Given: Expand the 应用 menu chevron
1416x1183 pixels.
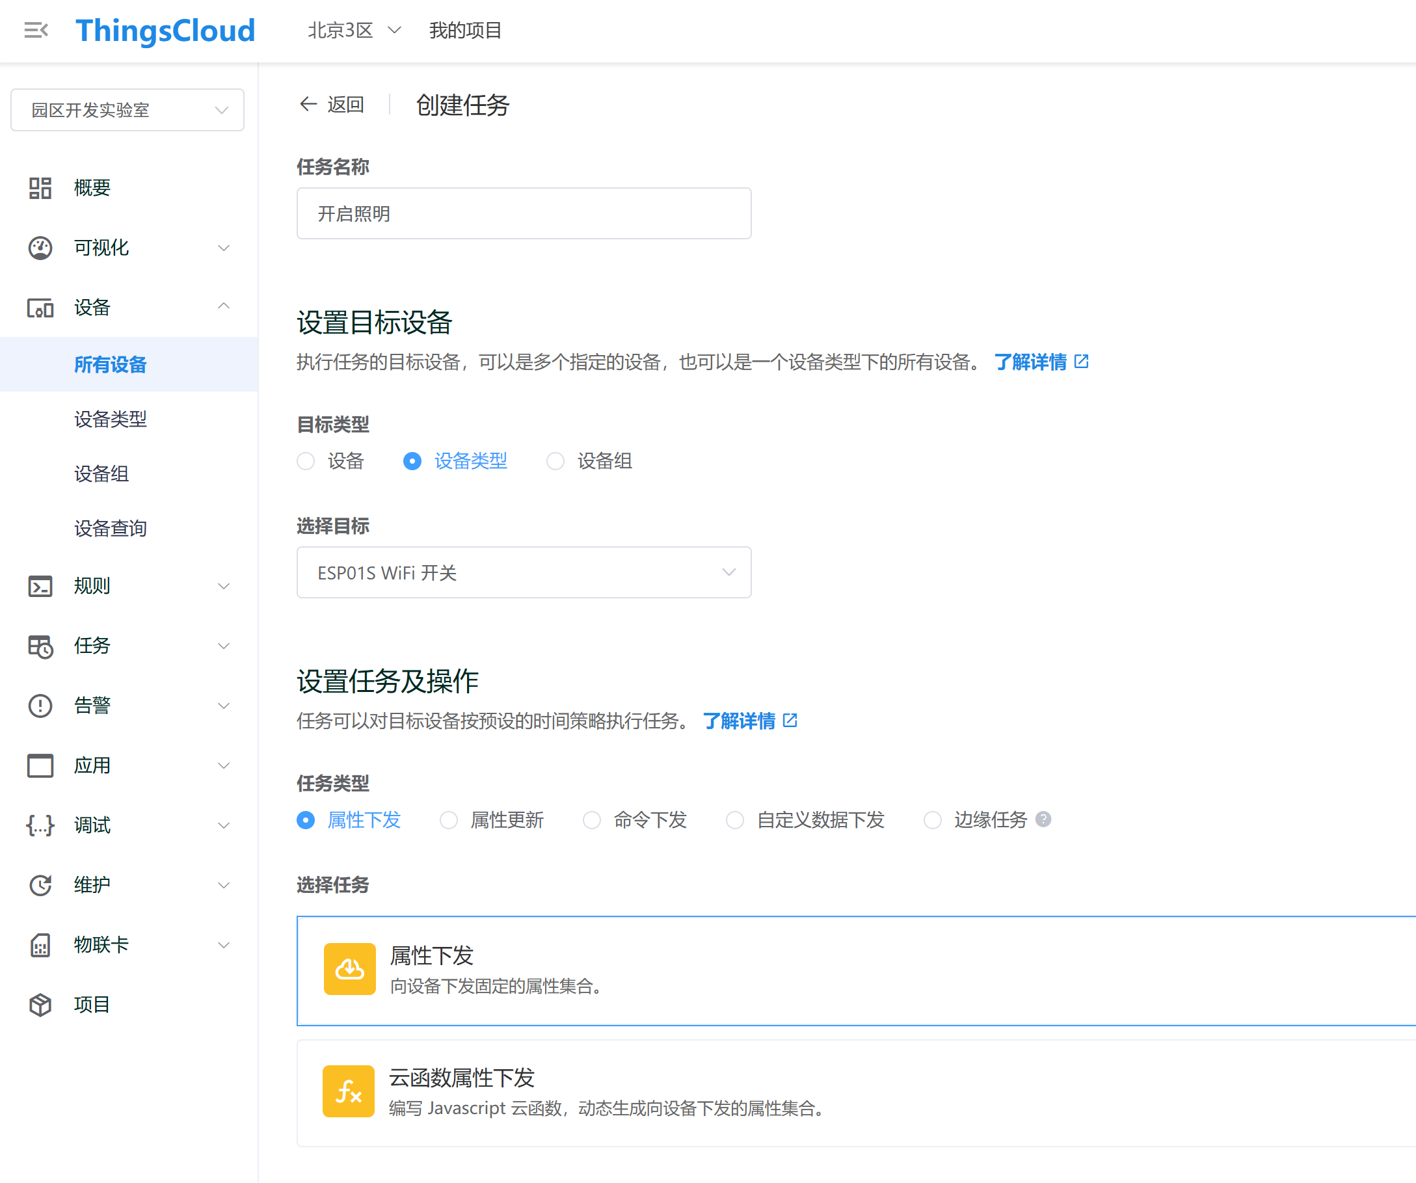Looking at the screenshot, I should click(x=224, y=765).
